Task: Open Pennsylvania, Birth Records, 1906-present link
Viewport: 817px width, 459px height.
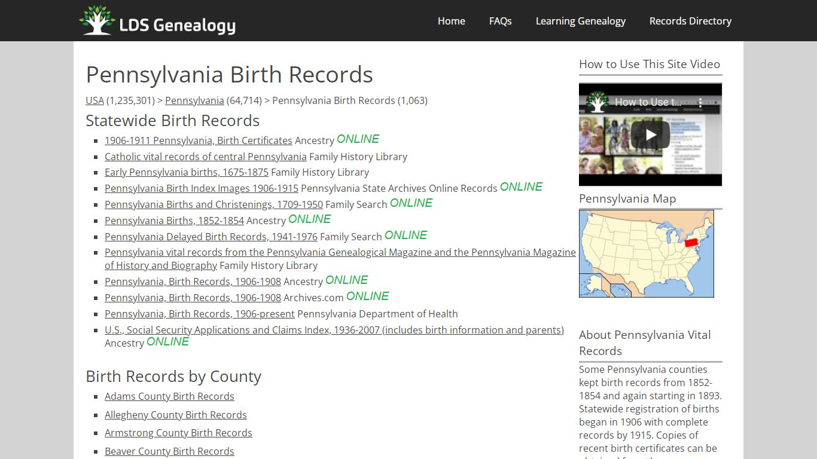Action: (x=200, y=314)
